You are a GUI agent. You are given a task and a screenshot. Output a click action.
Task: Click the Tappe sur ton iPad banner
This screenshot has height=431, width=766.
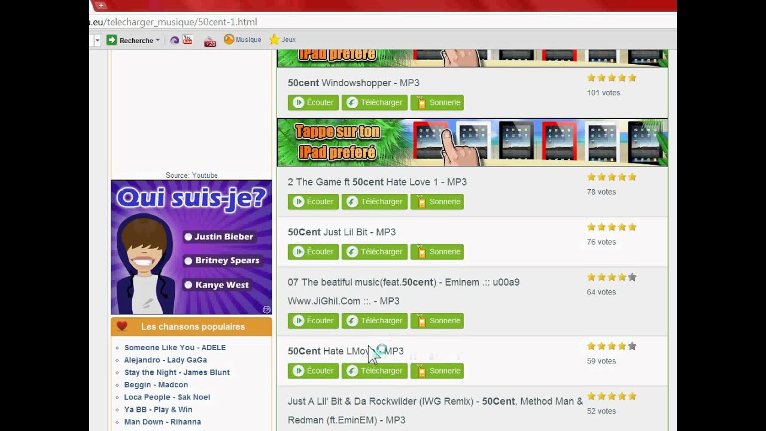point(472,142)
